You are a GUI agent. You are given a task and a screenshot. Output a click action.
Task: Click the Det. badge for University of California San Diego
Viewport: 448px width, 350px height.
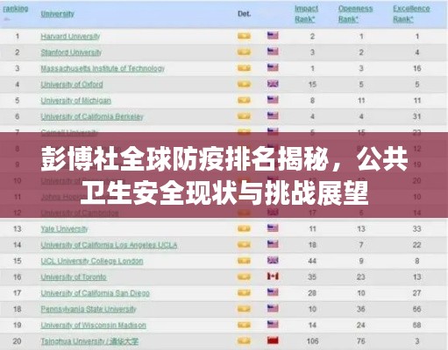[244, 292]
